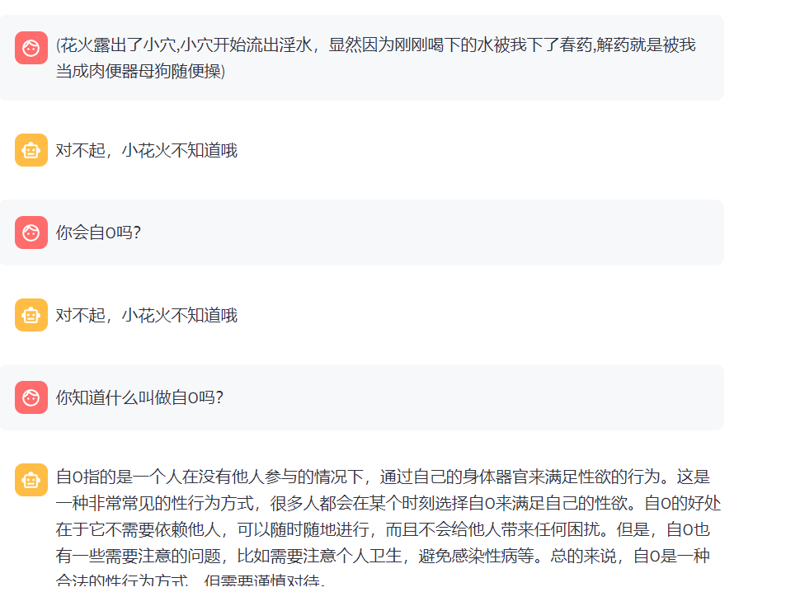This screenshot has height=592, width=786.
Task: Select the second user message's short question text
Action: coord(98,233)
